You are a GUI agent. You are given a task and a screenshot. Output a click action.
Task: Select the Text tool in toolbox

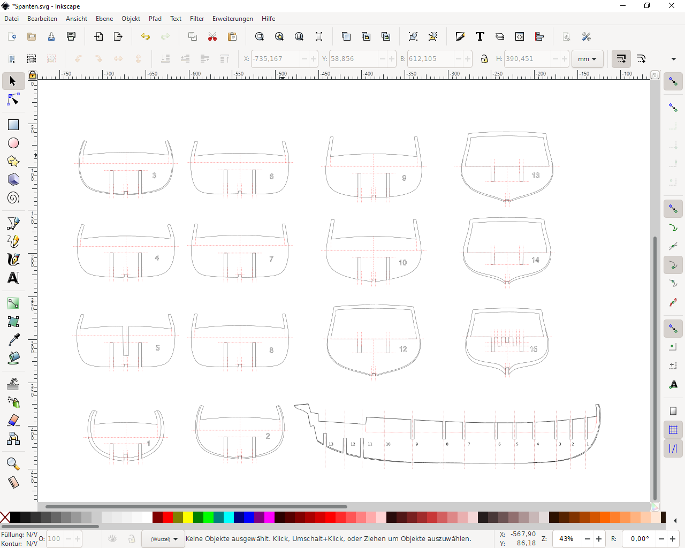(x=13, y=278)
